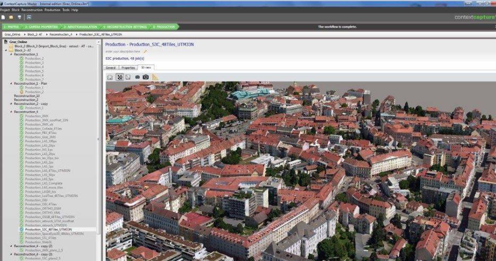The image size is (496, 261).
Task: Select the triangle ruler measure tool
Action: 155,77
